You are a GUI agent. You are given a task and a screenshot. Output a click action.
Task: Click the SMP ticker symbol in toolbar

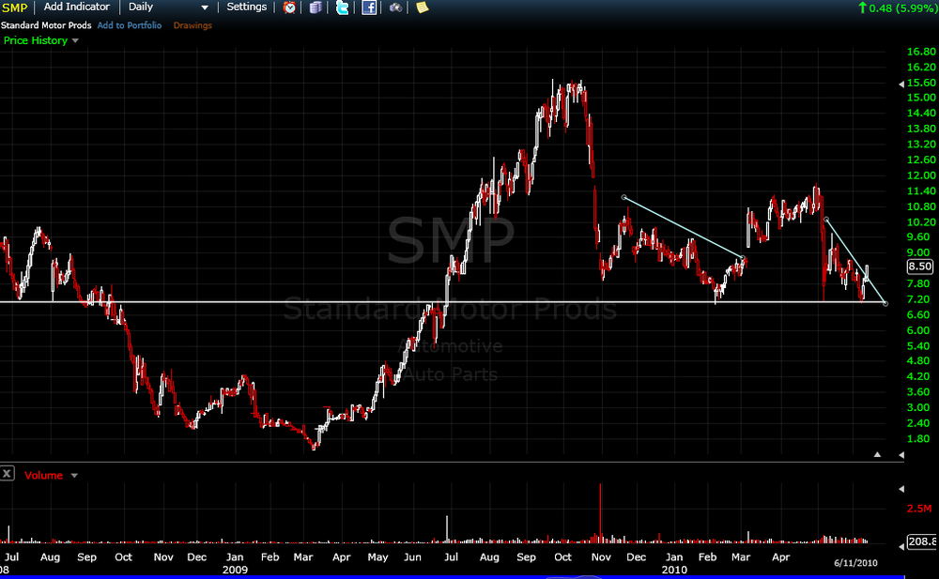[14, 8]
